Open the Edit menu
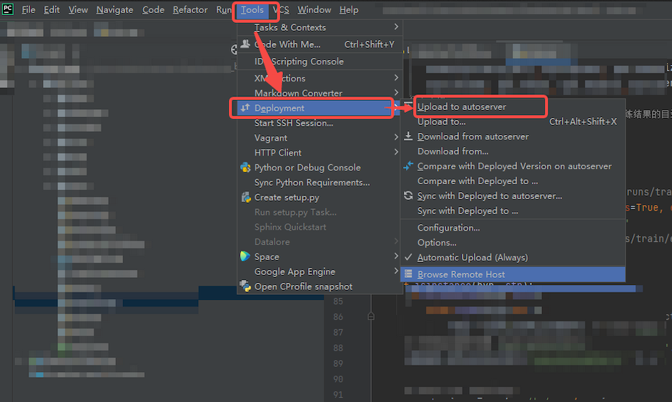Viewport: 672px width, 402px height. [51, 9]
